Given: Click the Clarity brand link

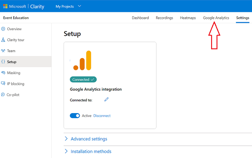Looking at the screenshot, I should 37,6.
